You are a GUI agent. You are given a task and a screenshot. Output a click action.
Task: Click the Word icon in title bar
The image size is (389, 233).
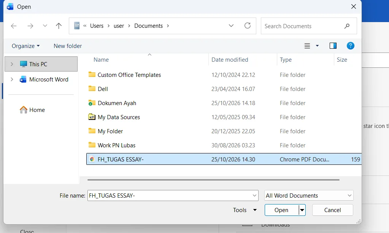pyautogui.click(x=10, y=7)
